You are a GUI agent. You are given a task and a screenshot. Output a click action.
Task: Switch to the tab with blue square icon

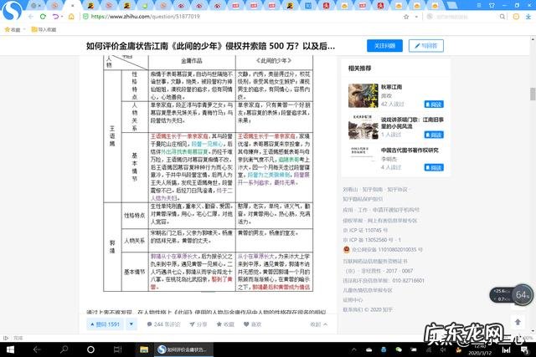[308, 5]
